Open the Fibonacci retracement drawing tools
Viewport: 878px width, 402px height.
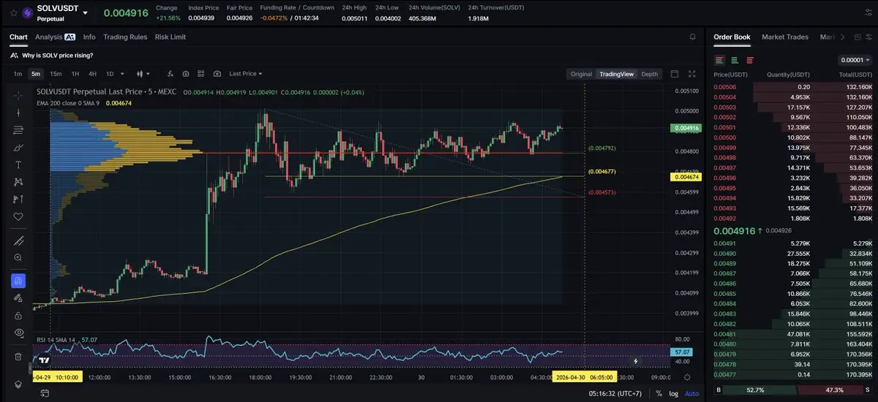tap(18, 130)
